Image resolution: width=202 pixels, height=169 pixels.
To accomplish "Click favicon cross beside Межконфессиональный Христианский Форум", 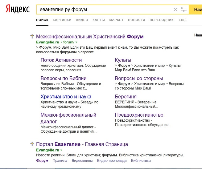I will [x=32, y=37].
